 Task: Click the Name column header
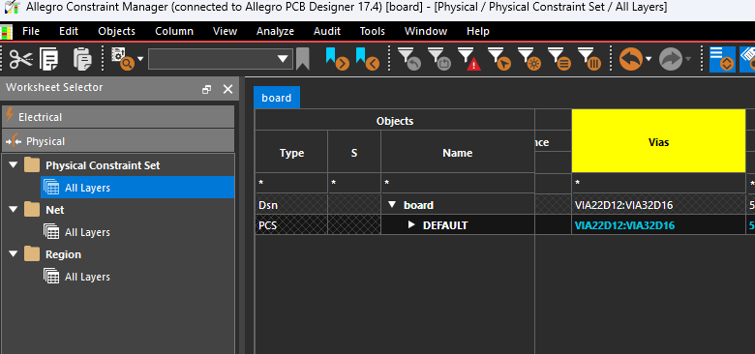click(x=458, y=153)
